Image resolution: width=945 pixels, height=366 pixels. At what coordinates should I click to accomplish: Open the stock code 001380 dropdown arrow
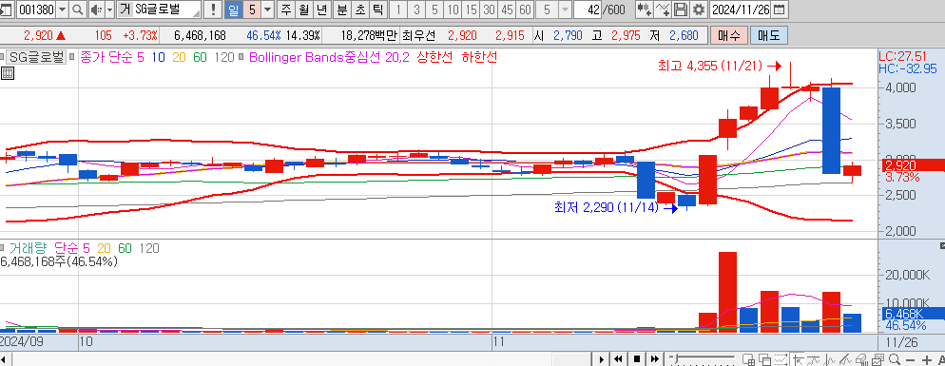click(x=63, y=10)
